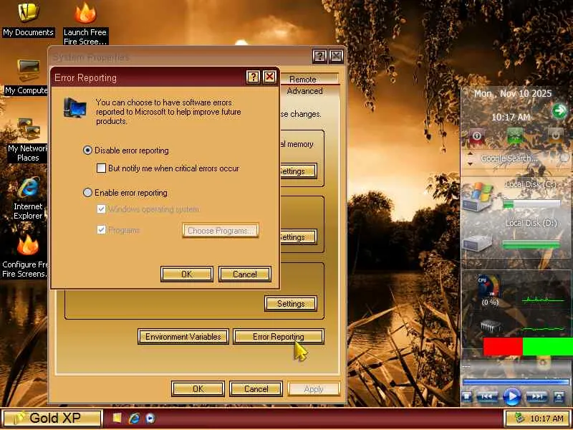Click the media player Eject button
This screenshot has width=573, height=430.
point(559,397)
